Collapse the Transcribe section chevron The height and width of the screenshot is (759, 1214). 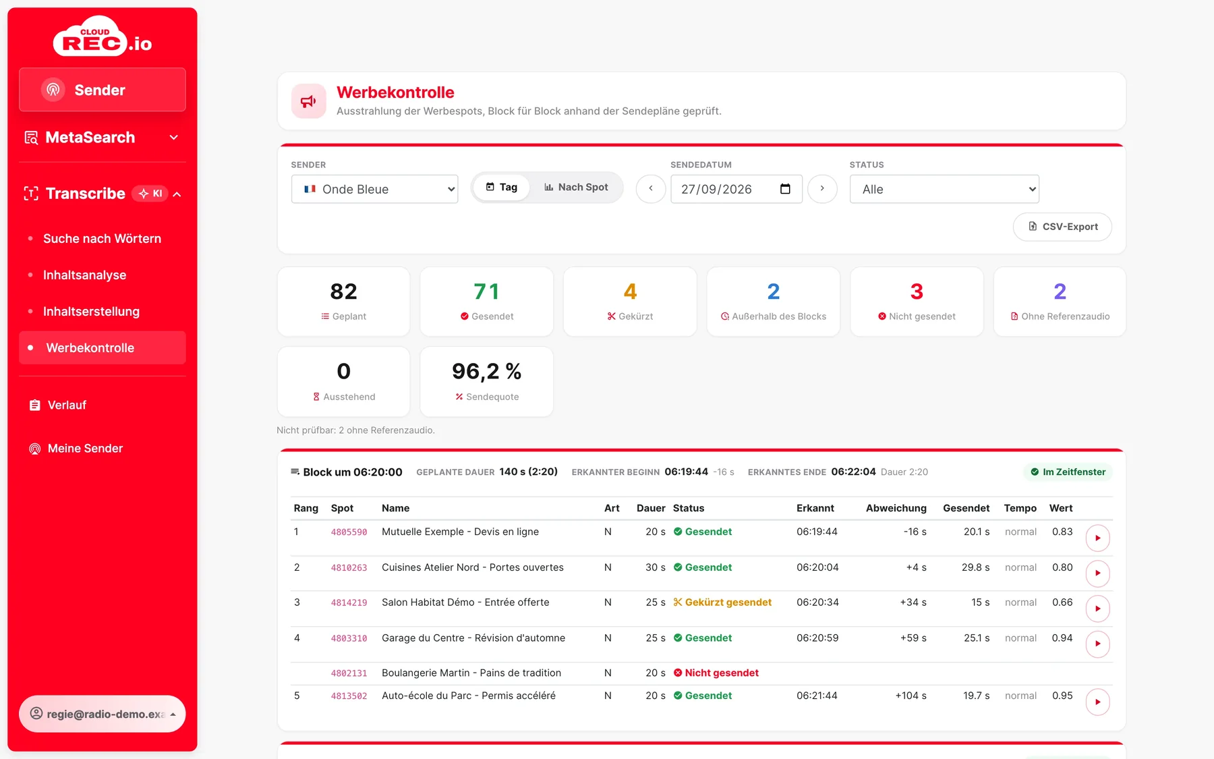(177, 194)
